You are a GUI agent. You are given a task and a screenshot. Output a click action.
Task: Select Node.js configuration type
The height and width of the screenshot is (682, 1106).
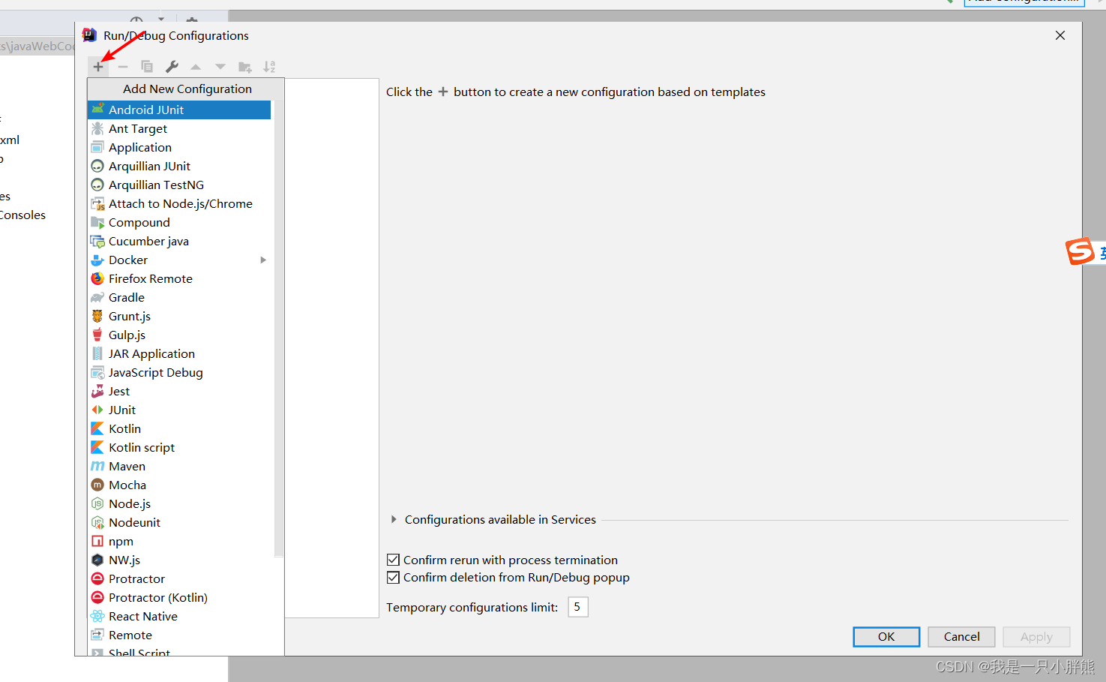(179, 503)
